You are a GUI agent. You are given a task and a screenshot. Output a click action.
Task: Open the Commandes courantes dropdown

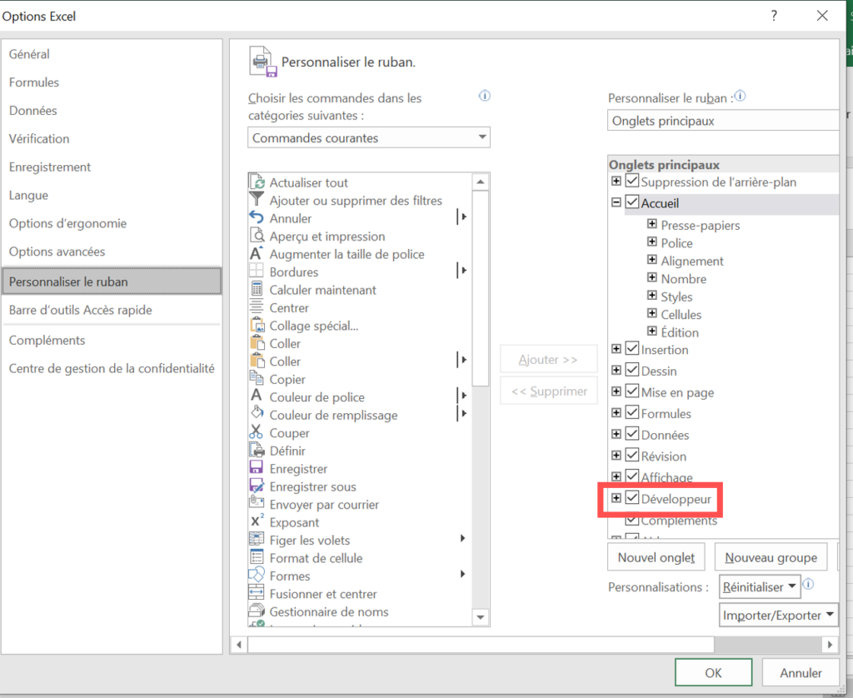pyautogui.click(x=369, y=138)
